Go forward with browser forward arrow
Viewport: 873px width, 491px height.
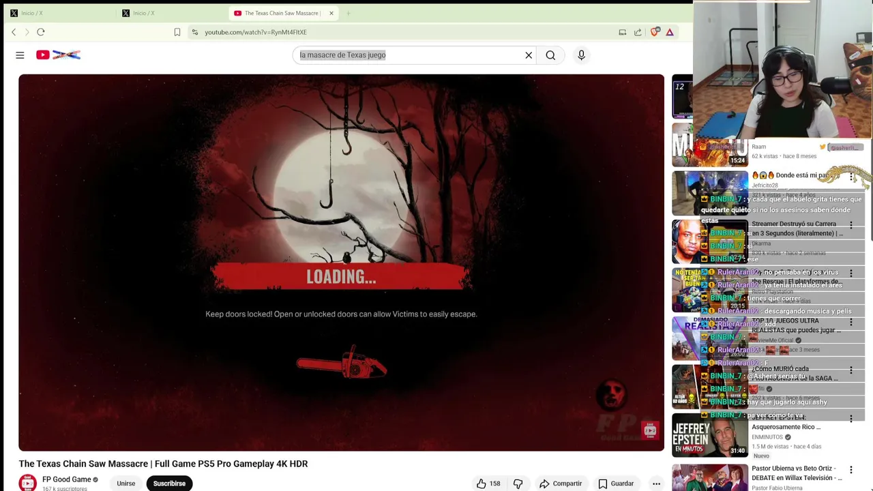(27, 32)
